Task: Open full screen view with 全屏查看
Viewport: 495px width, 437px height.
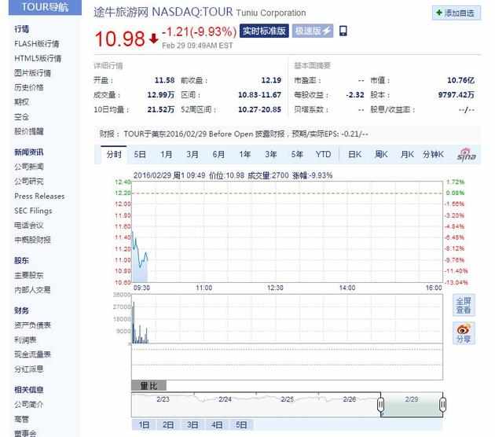Action: point(464,305)
